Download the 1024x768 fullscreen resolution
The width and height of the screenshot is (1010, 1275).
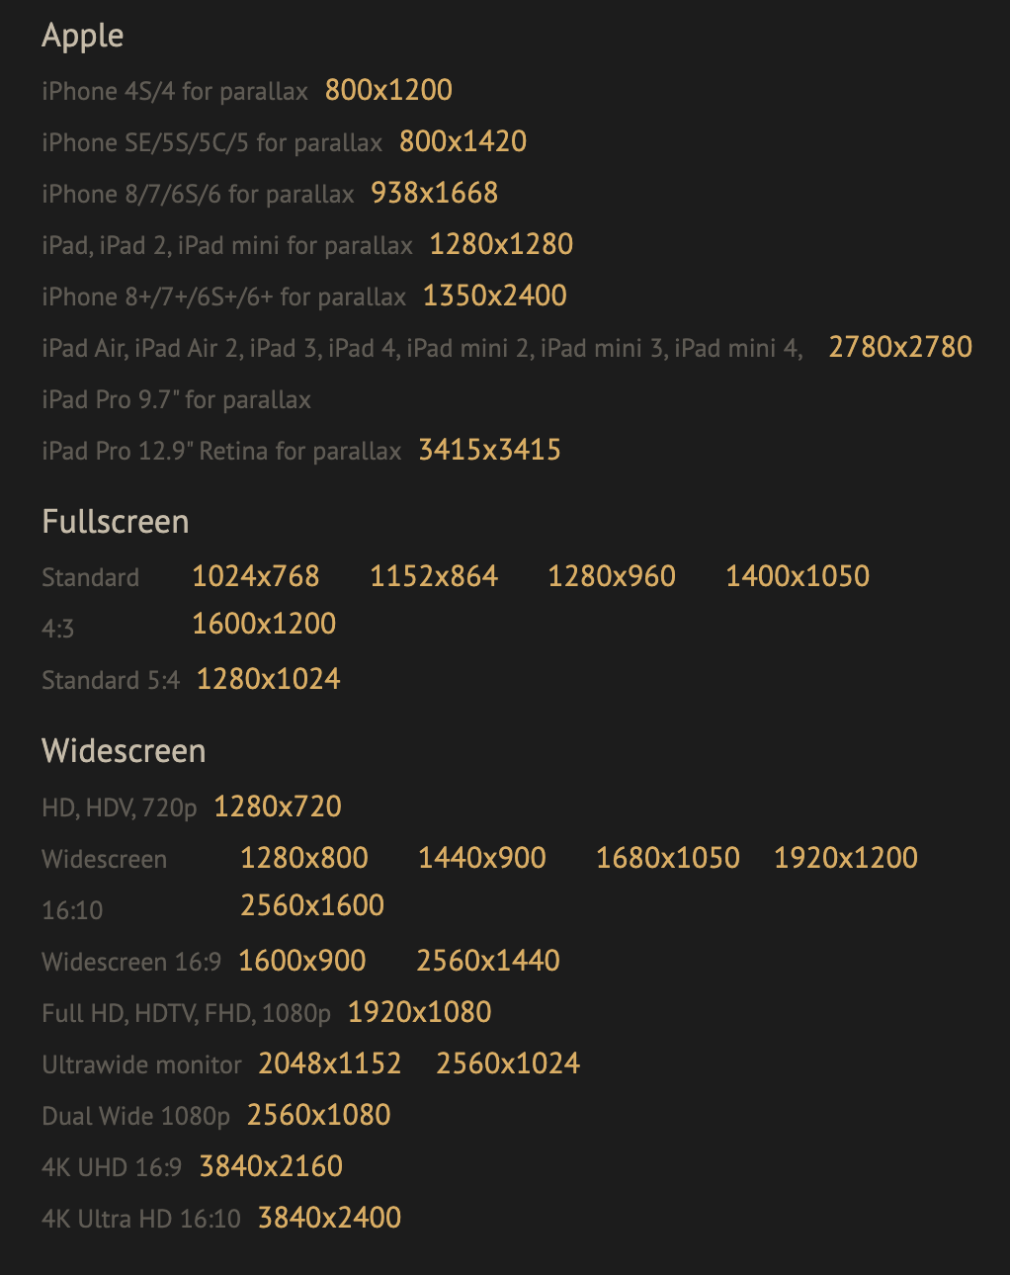pyautogui.click(x=255, y=576)
